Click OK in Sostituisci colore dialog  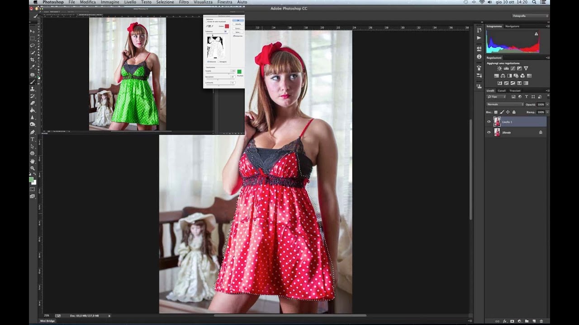238,20
